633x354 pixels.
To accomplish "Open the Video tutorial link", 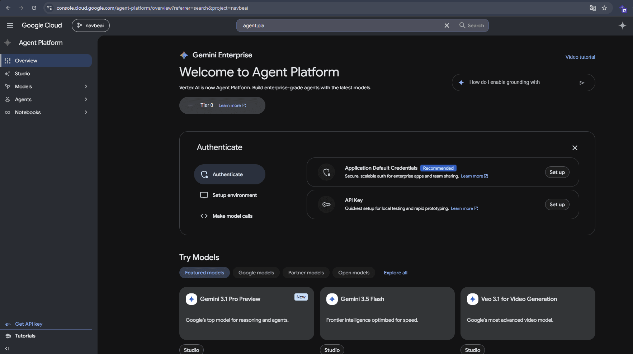I will [580, 57].
